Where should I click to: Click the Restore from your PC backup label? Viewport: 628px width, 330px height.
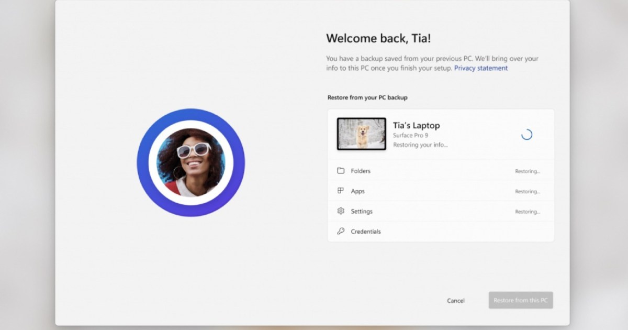(x=367, y=97)
